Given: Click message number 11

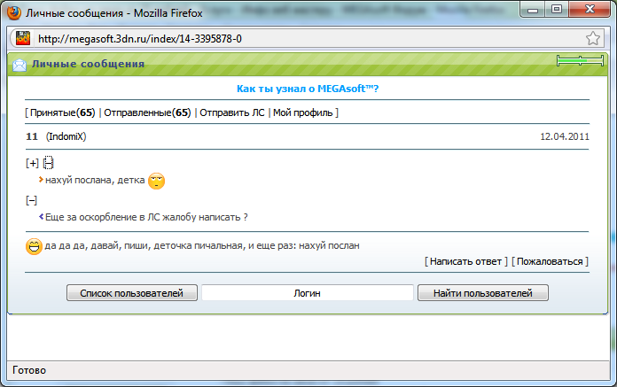Looking at the screenshot, I should [x=32, y=136].
